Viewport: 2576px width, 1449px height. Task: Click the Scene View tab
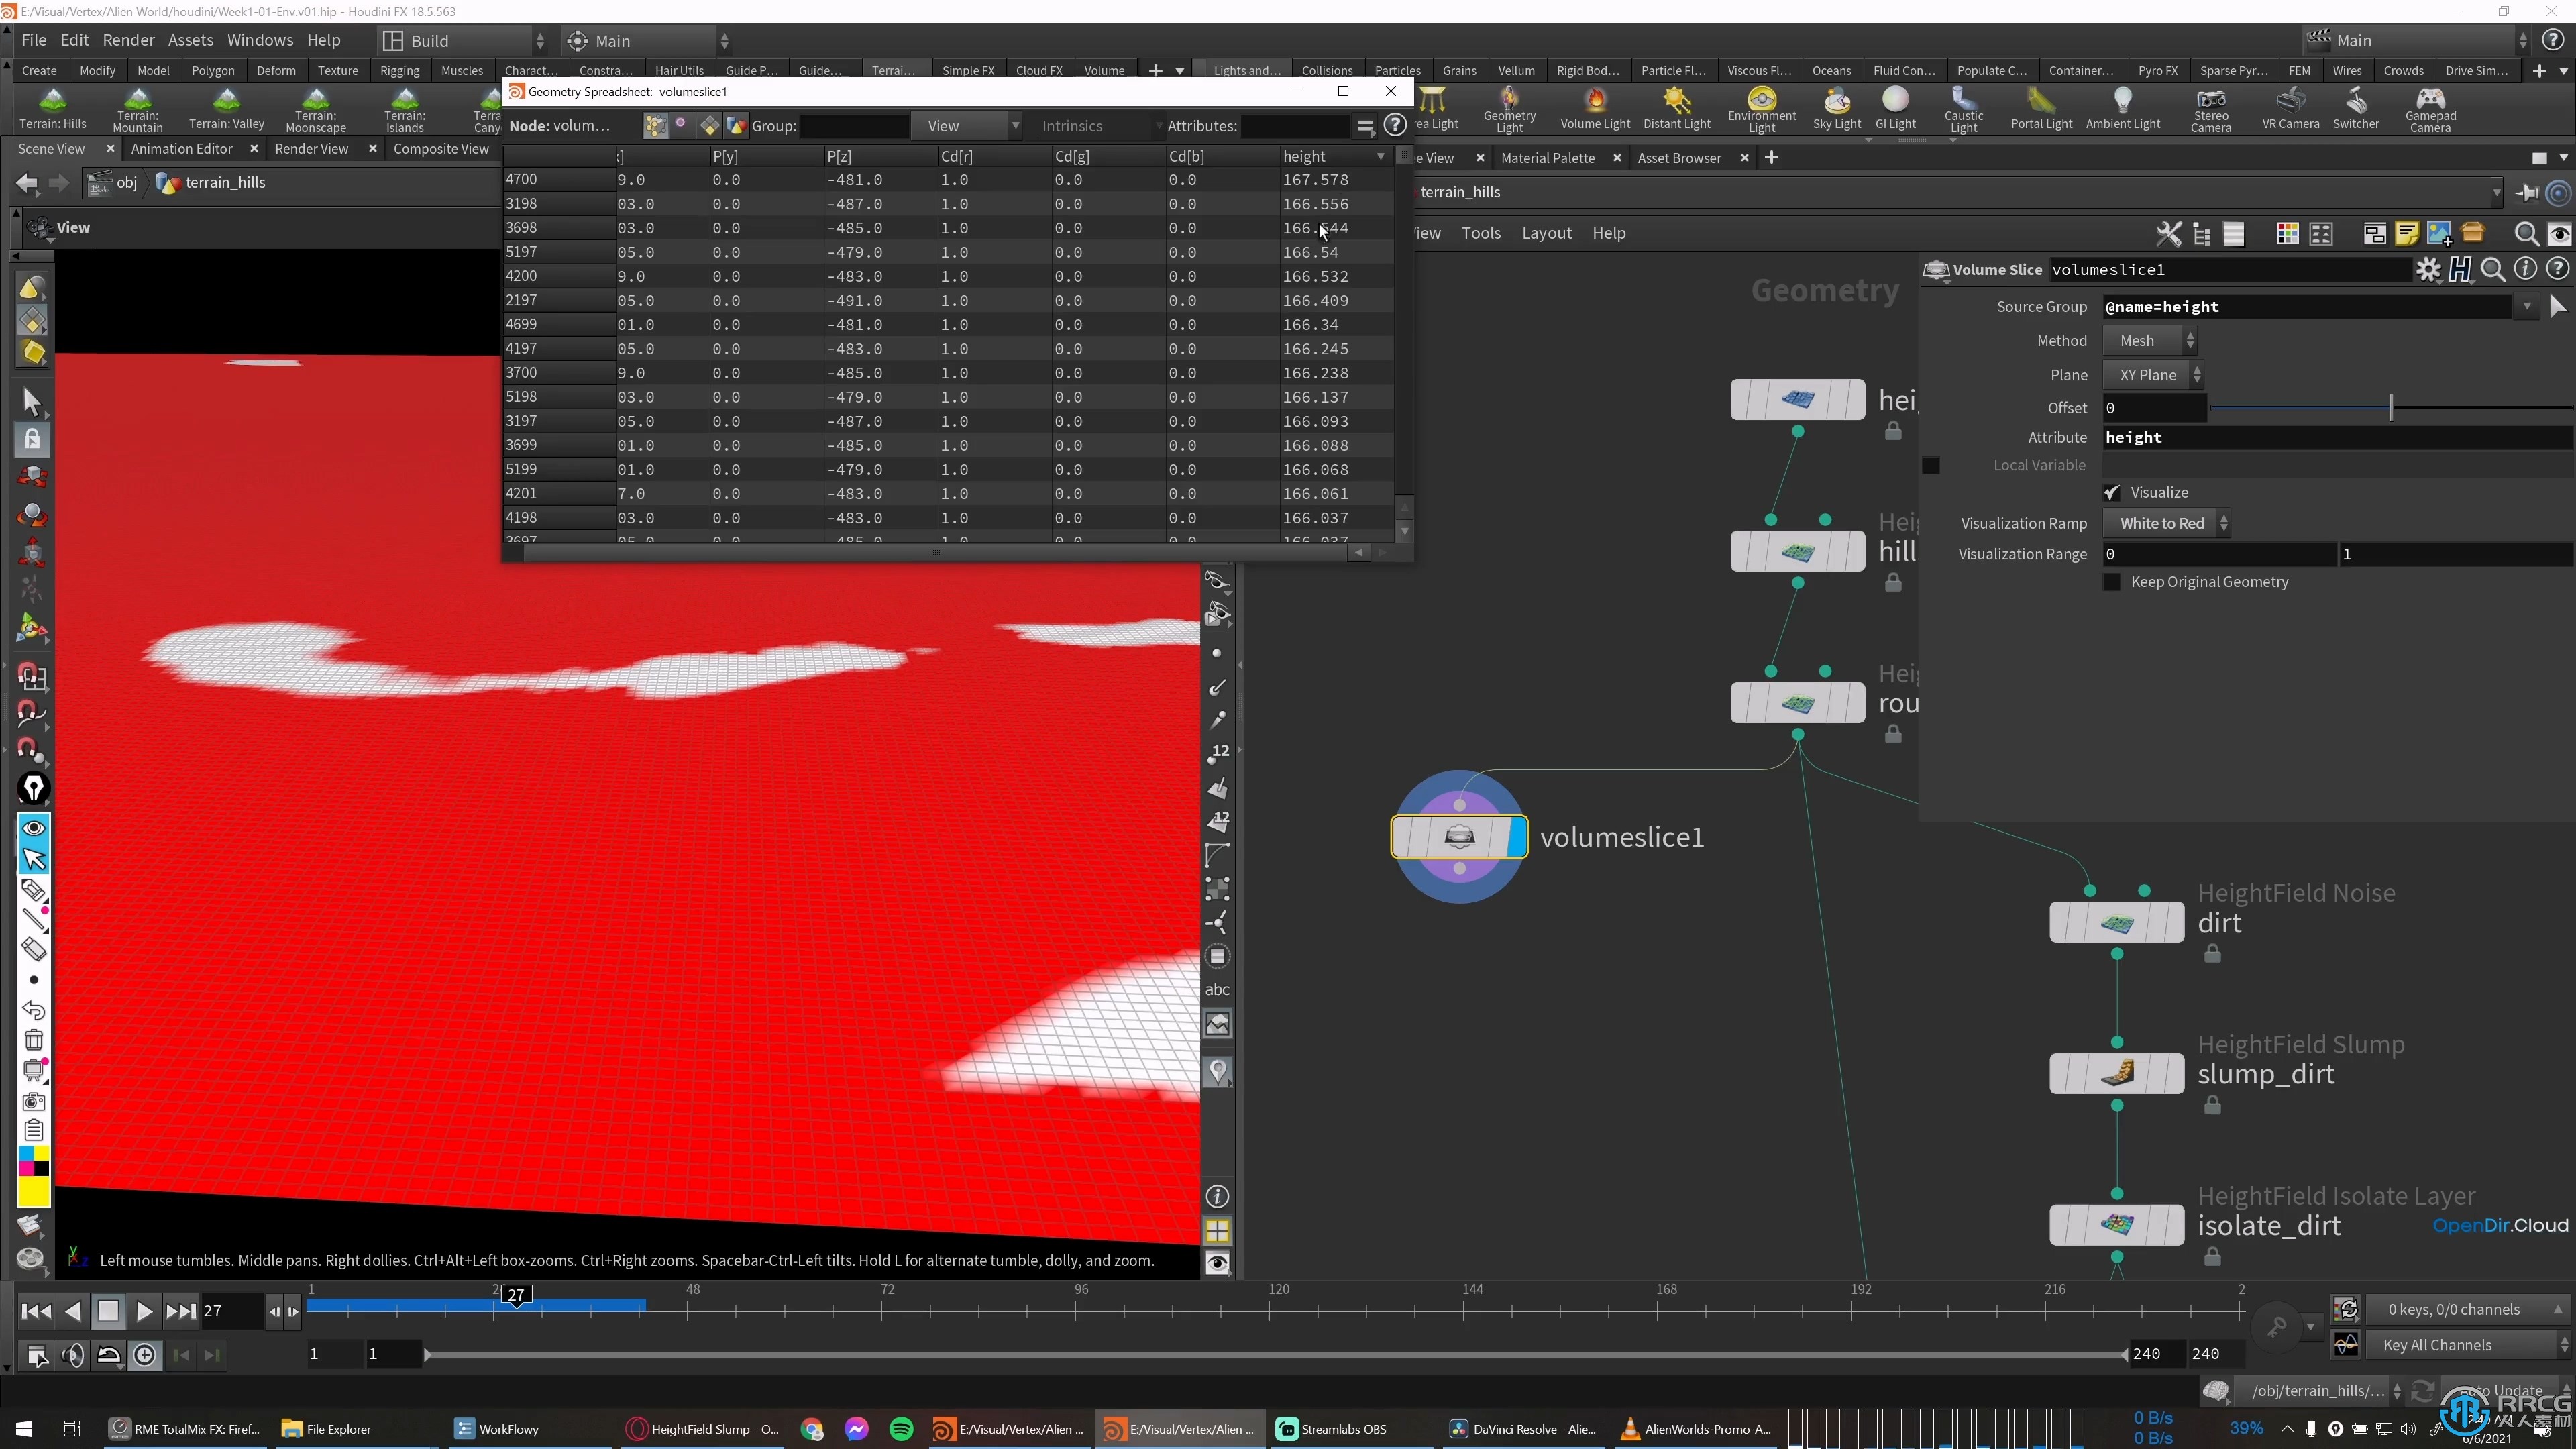(51, 149)
